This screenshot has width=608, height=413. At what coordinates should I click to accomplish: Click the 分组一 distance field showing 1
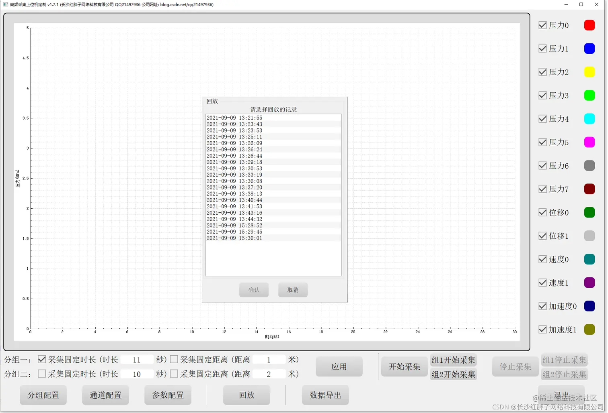click(x=269, y=360)
